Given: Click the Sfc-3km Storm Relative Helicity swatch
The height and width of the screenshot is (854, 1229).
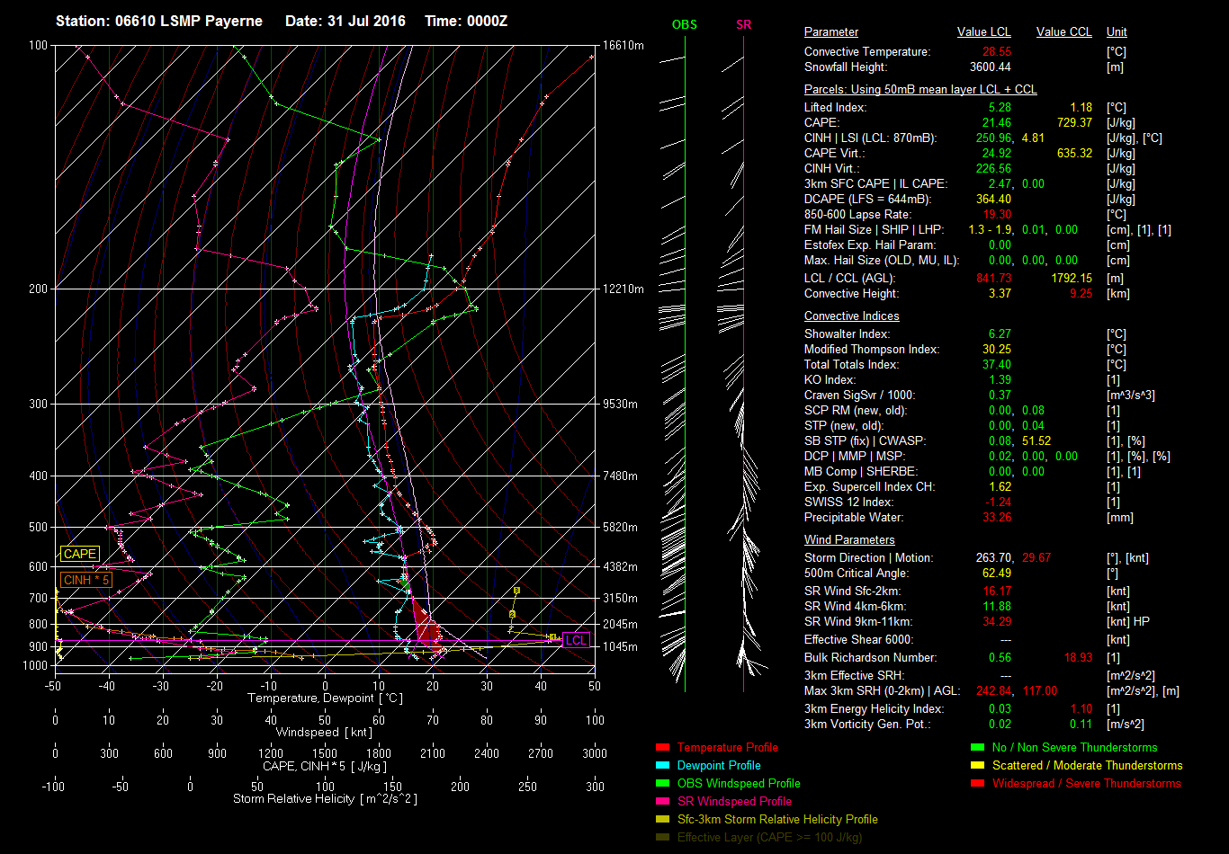Looking at the screenshot, I should tap(663, 820).
